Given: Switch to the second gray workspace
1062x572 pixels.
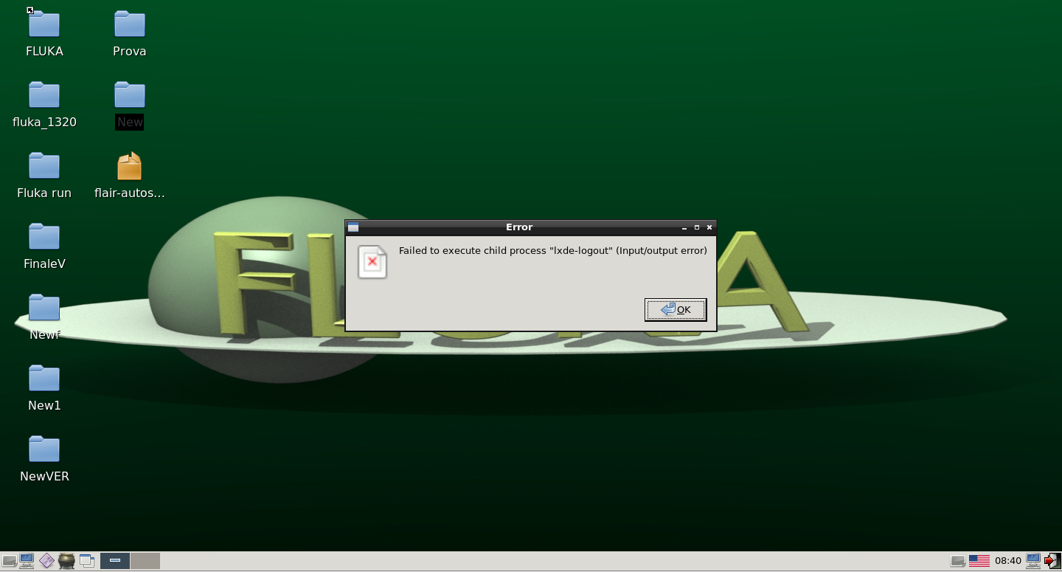Looking at the screenshot, I should point(145,561).
